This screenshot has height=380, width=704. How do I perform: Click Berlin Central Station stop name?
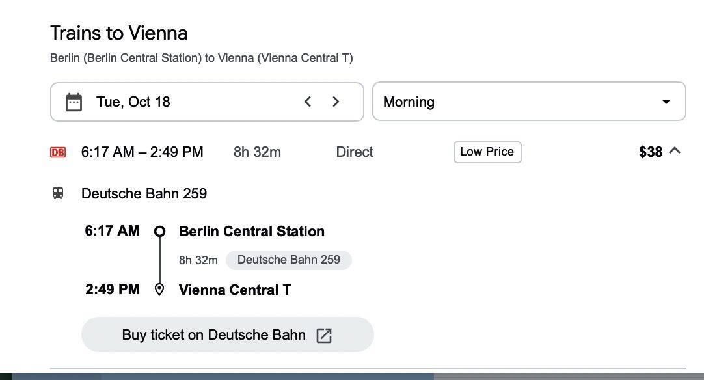[251, 232]
